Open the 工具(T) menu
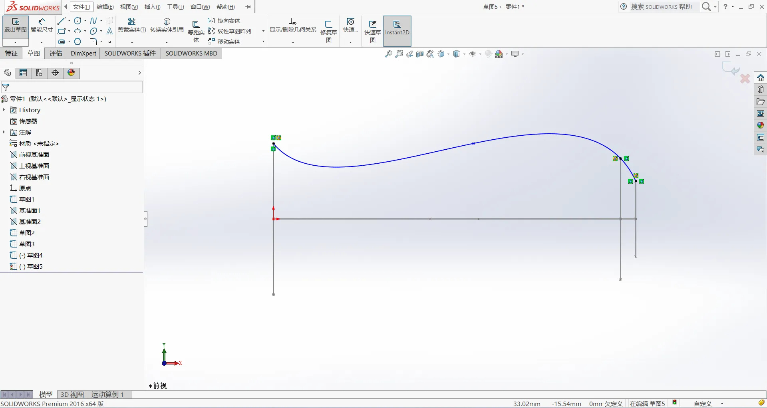This screenshot has width=767, height=408. 175,7
